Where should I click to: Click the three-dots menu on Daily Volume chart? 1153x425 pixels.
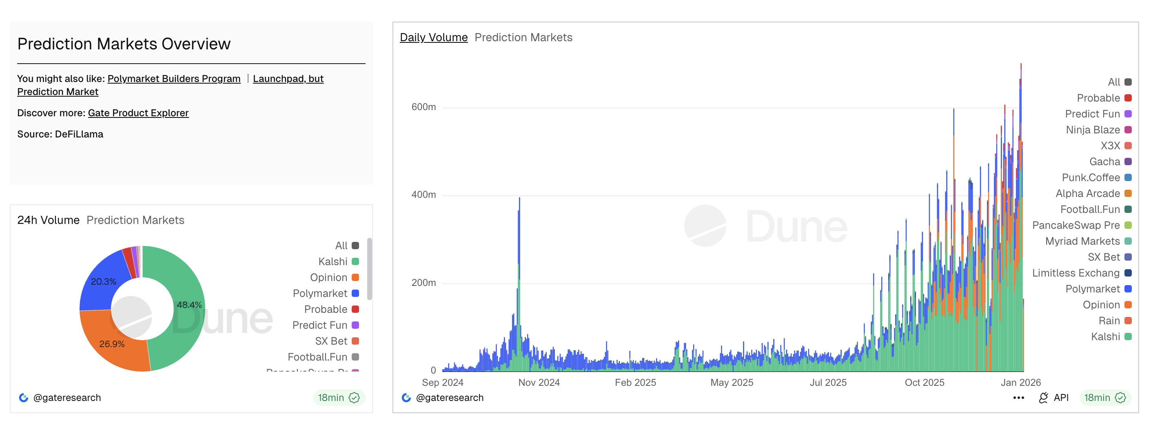pyautogui.click(x=1018, y=398)
